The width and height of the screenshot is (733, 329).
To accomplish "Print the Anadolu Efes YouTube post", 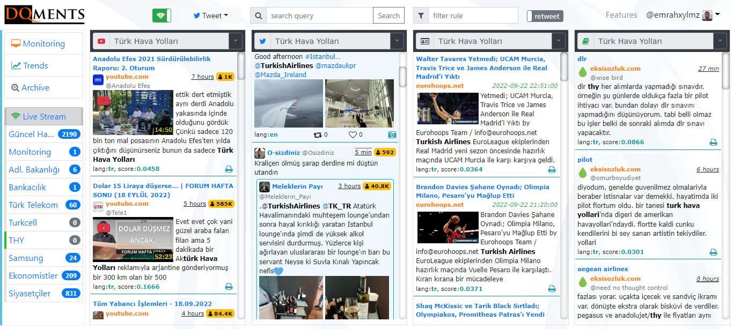I will click(x=229, y=169).
